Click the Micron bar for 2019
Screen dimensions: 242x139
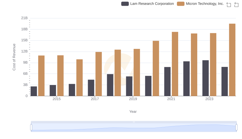pyautogui.click(x=137, y=72)
